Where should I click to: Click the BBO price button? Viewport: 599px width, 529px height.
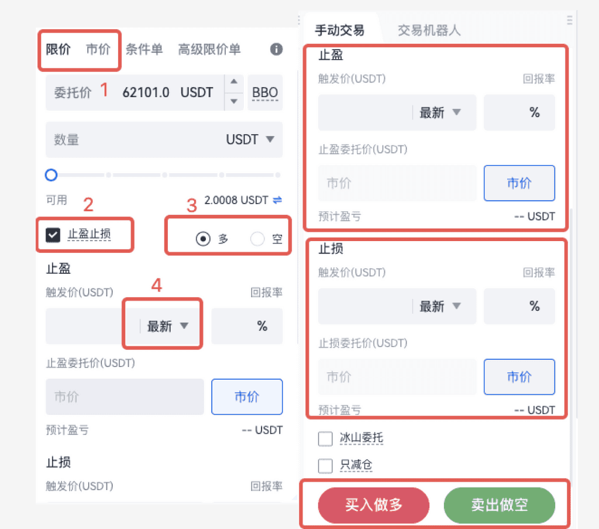click(x=265, y=92)
